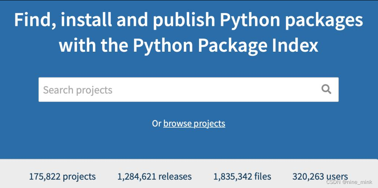
Task: Click the '1,835,342 files' statistic
Action: [x=242, y=176]
